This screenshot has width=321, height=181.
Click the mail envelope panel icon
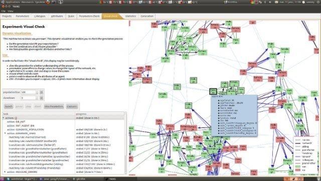coord(276,2)
